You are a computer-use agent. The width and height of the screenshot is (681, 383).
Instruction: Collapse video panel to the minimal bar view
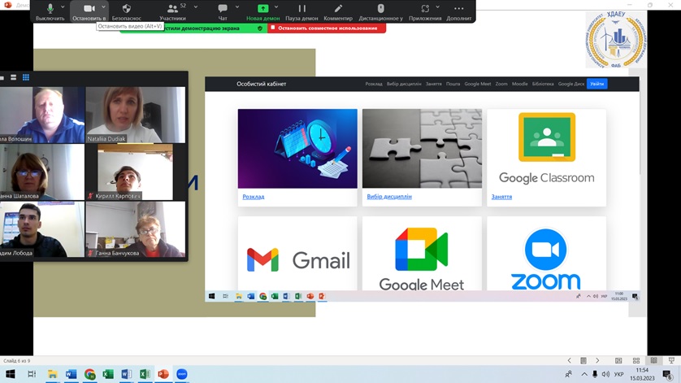2,78
